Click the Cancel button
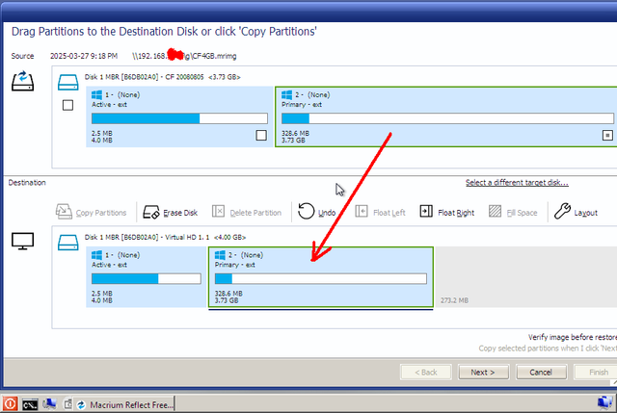 tap(542, 373)
